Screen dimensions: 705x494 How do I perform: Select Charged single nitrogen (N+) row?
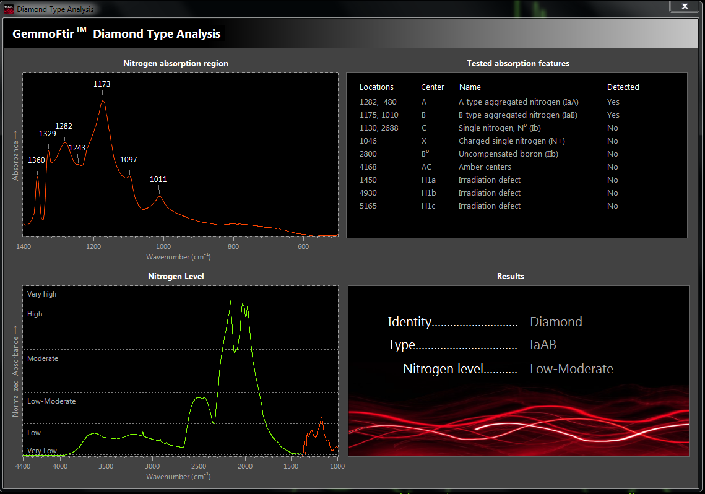(489, 141)
